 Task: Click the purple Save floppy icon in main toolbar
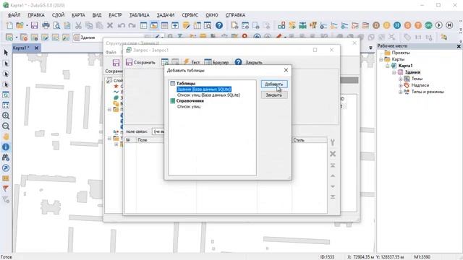[x=34, y=25]
